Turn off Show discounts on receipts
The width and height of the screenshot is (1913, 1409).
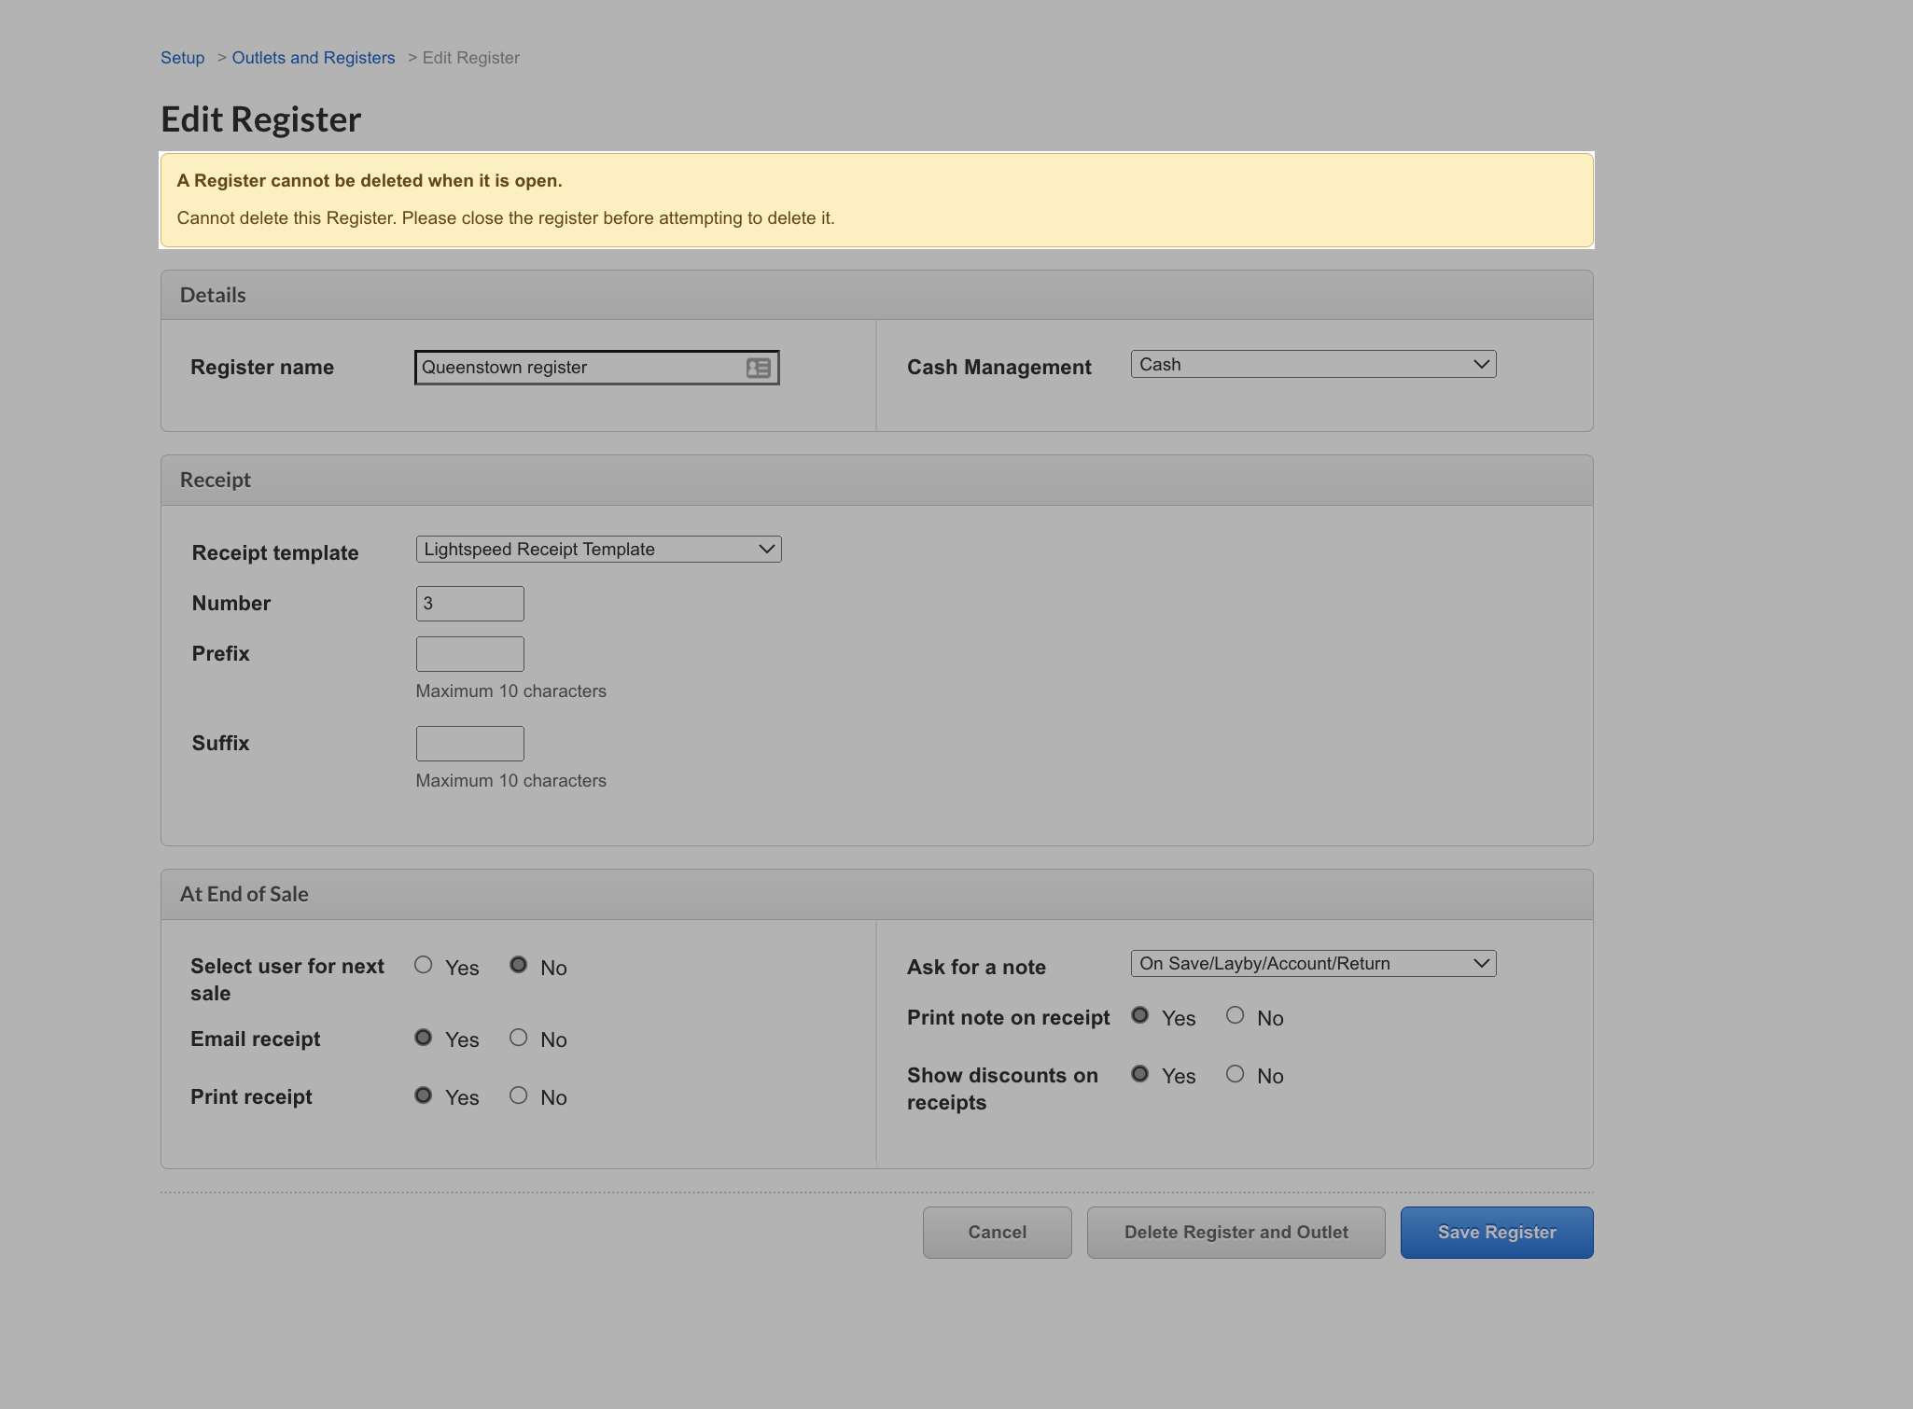point(1236,1073)
